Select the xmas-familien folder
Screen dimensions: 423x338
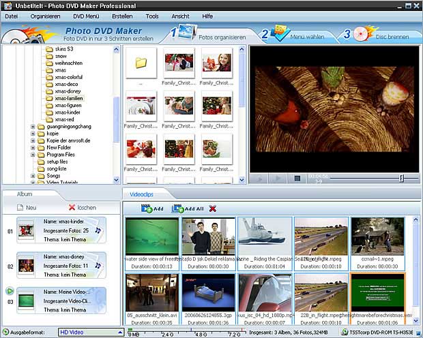coord(69,98)
